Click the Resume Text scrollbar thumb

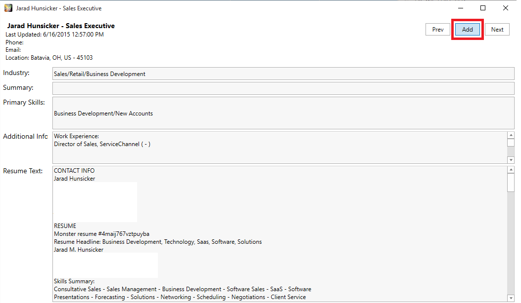[511, 182]
